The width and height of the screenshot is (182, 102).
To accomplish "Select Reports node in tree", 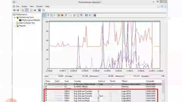I will point(22,26).
